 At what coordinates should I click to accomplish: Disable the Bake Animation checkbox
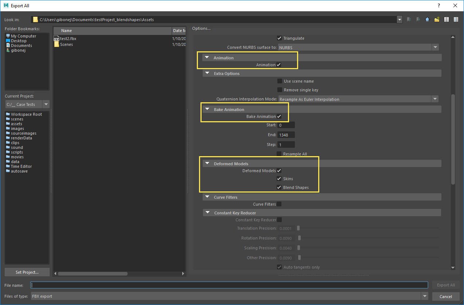279,116
